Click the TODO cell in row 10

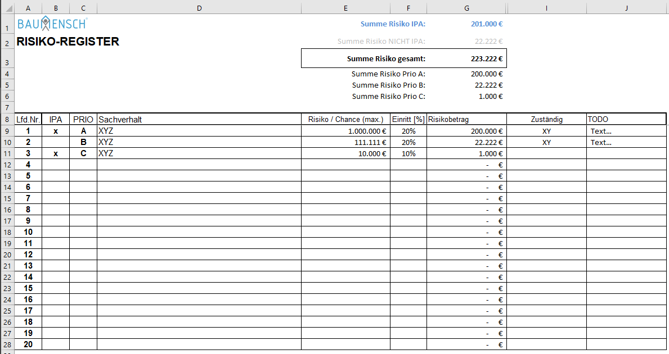(626, 142)
